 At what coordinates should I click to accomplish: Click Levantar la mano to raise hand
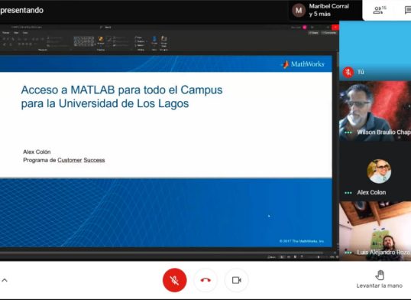click(379, 279)
